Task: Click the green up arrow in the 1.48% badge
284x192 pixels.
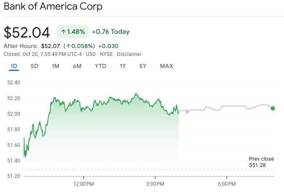Action: 63,32
